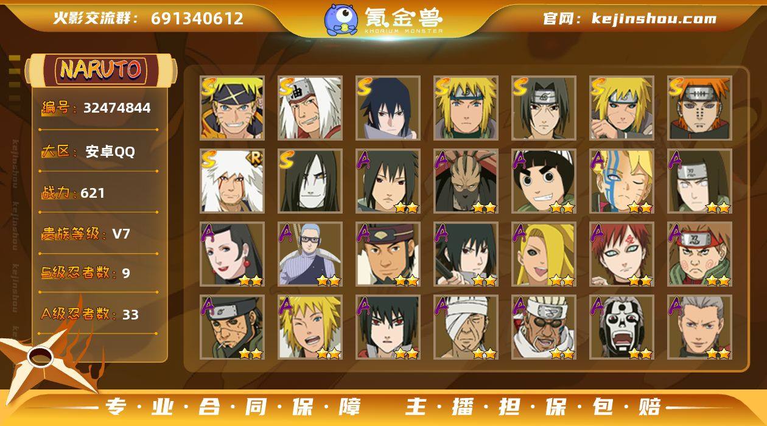Select the Kakuzu masked A-rank portrait
Viewport: 767px width, 426px height.
[x=466, y=181]
